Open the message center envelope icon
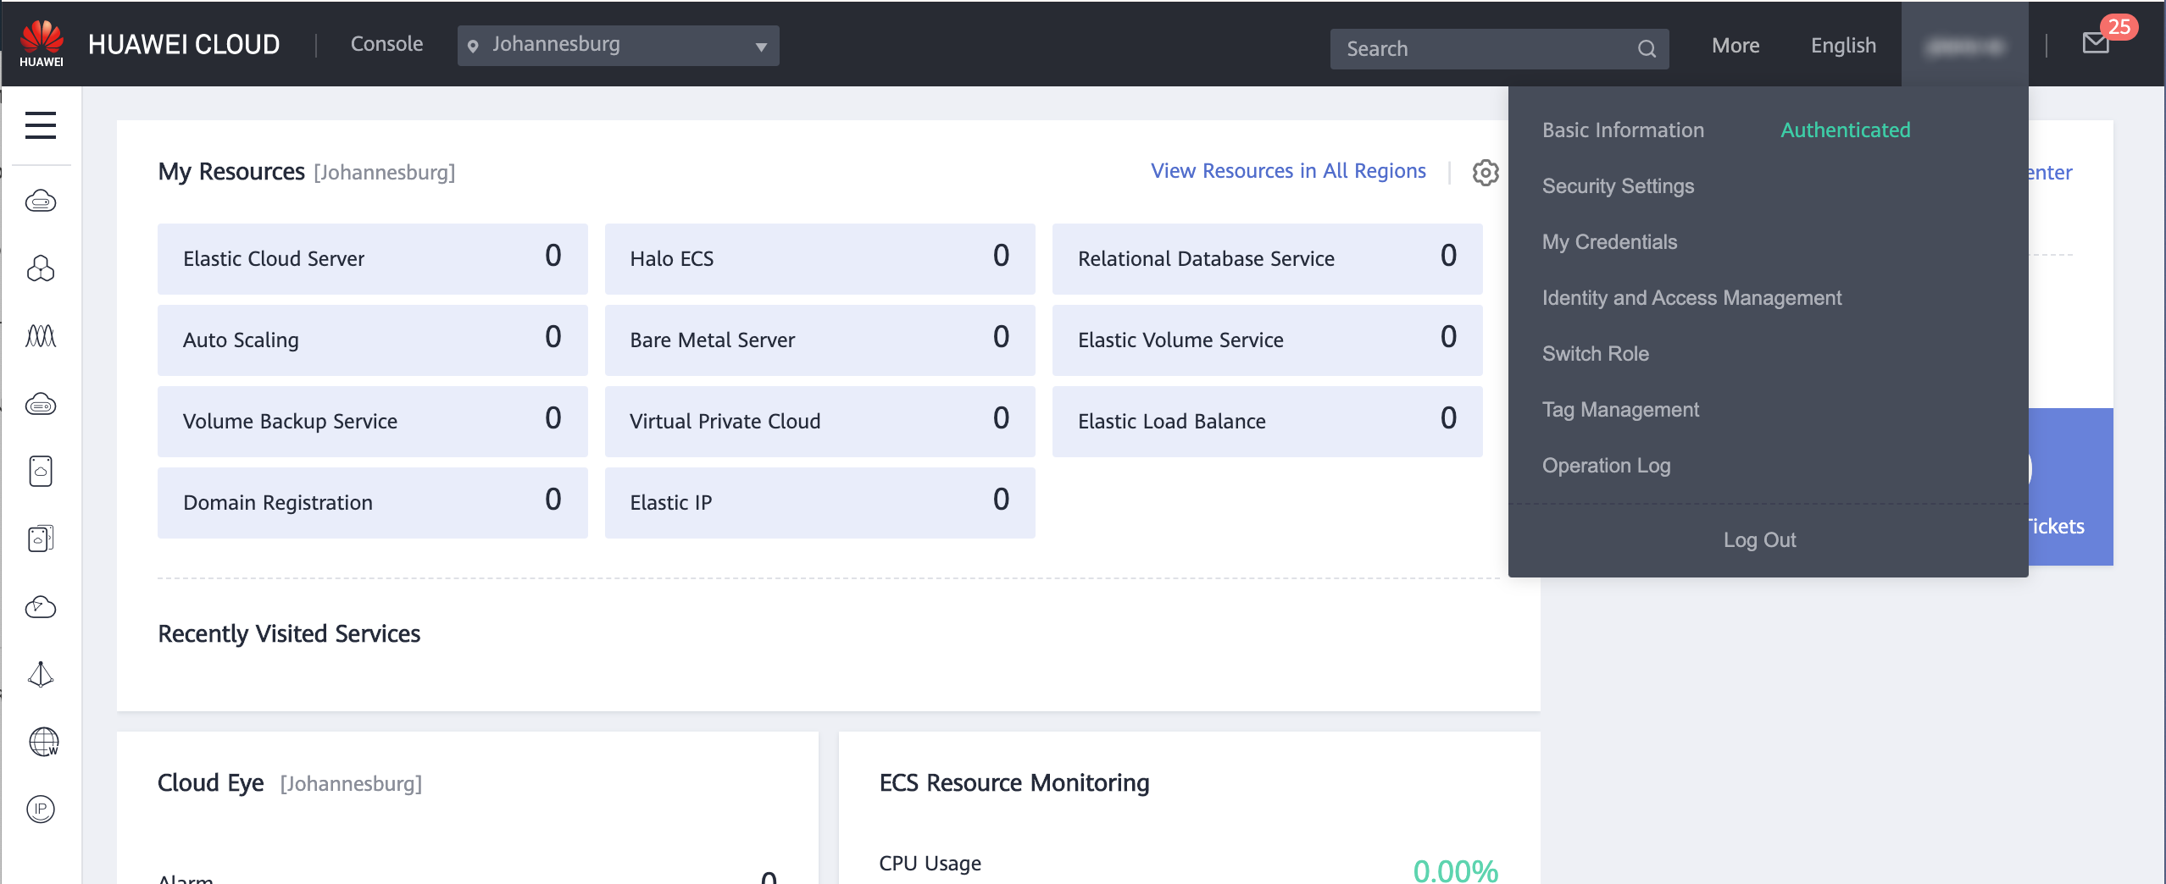Viewport: 2166px width, 884px height. [2096, 44]
